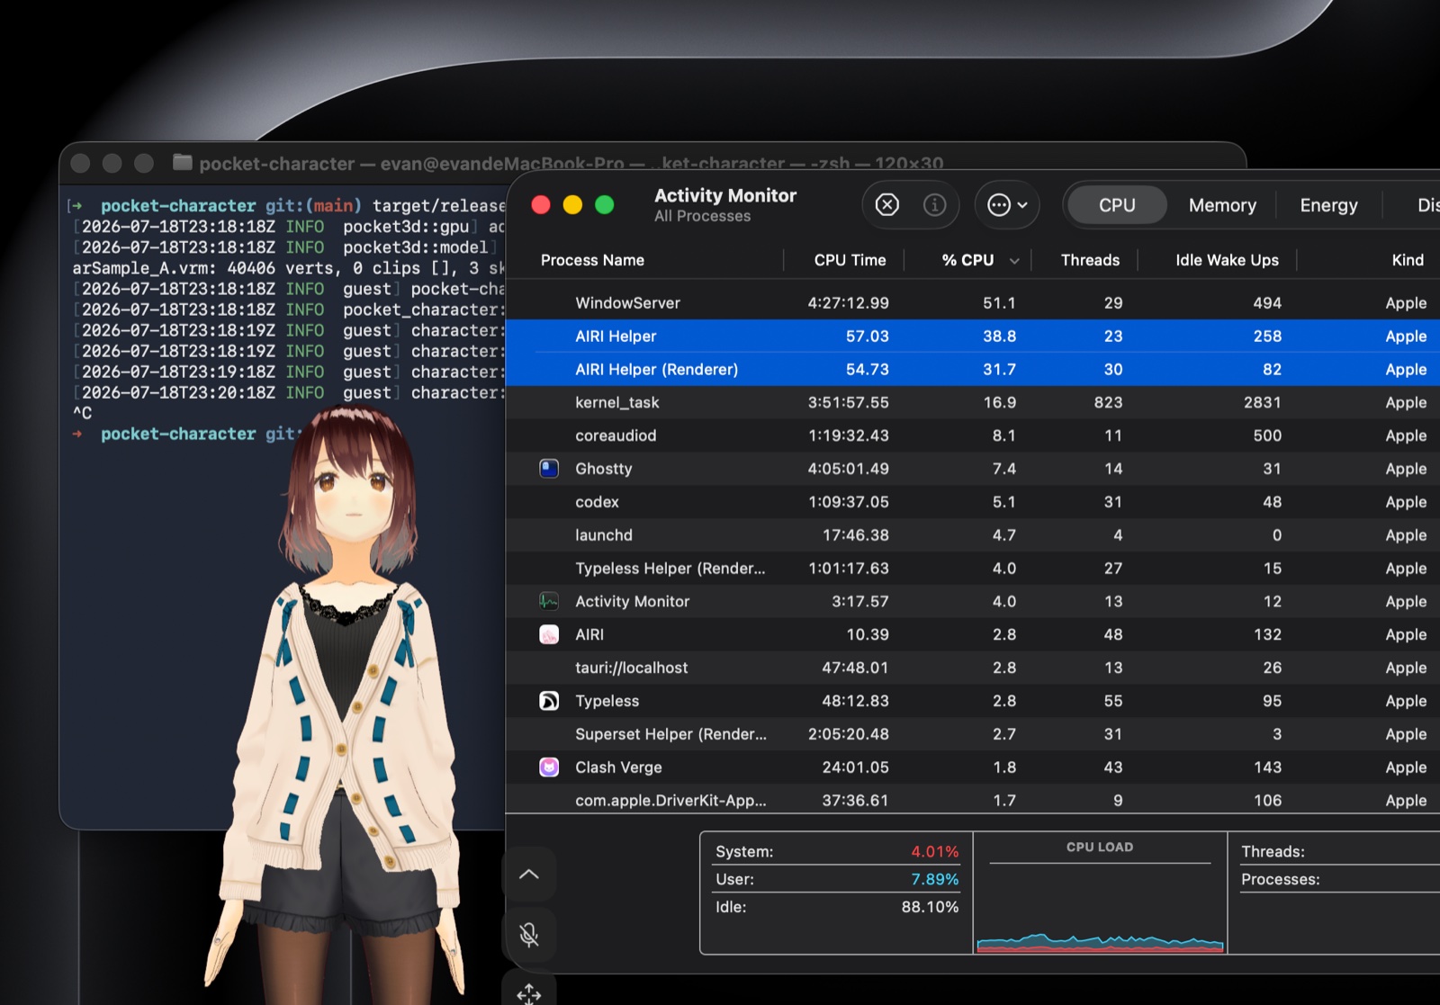1440x1005 pixels.
Task: Click the Typeless app icon
Action: (549, 701)
